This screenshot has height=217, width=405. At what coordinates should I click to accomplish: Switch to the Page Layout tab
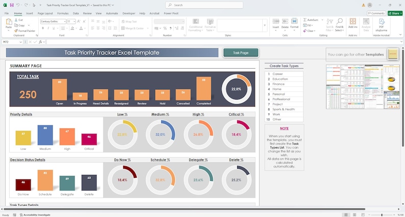pos(45,13)
